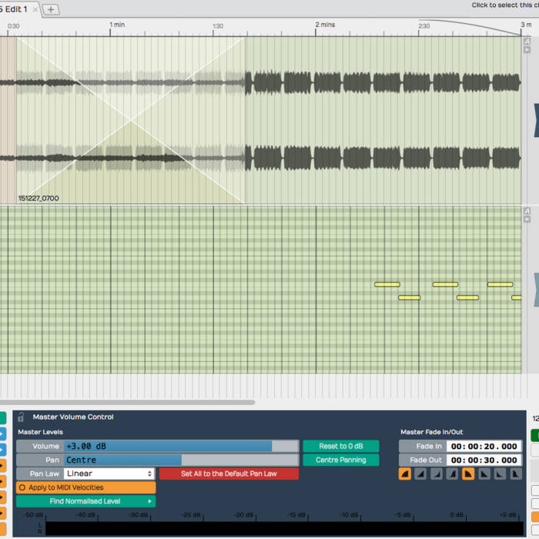
Task: Click the master Volume slider
Action: [180, 447]
